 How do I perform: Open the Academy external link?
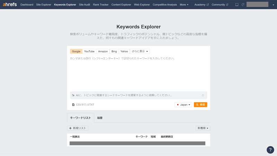(x=202, y=5)
